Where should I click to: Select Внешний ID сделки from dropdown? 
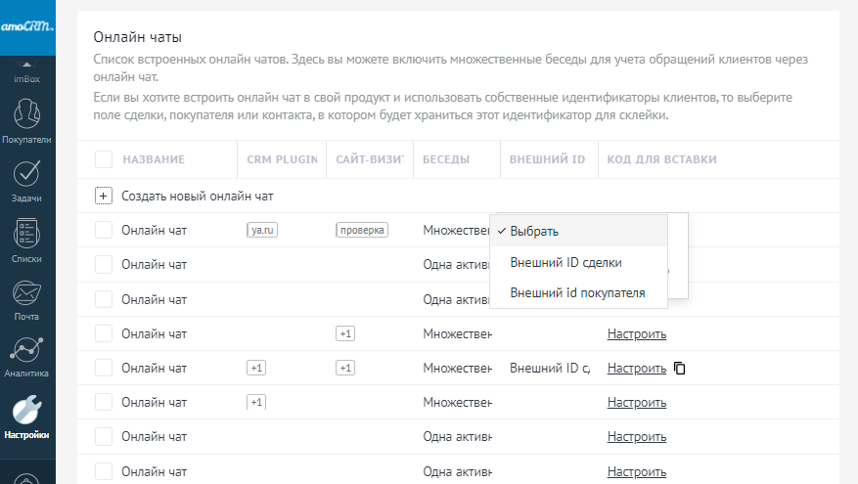(x=565, y=262)
